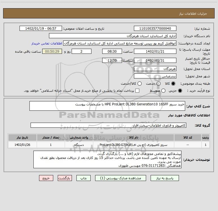This screenshot has width=218, height=211.
Task: Click the buyer name field اداره کل استاندارد
Action: [x=113, y=36]
